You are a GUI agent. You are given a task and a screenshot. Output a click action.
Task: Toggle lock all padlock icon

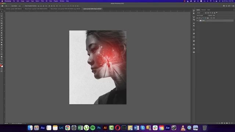coord(208,18)
